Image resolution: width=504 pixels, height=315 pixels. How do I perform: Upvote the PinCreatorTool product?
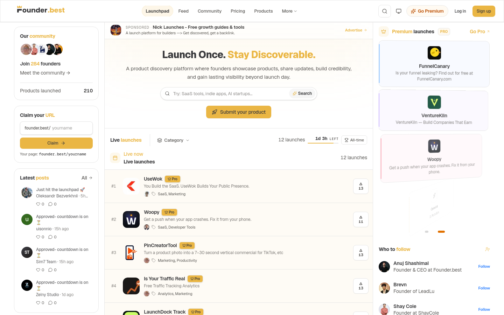(x=361, y=253)
